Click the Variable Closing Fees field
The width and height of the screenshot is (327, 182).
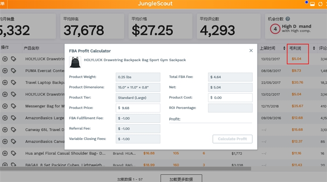point(138,139)
